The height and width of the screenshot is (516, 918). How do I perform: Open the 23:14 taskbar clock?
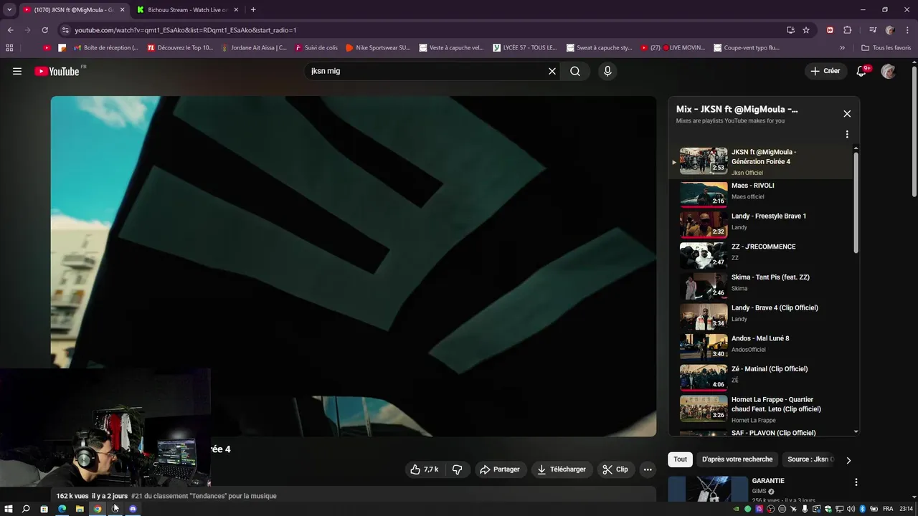click(907, 509)
